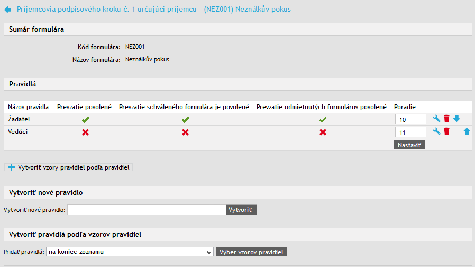
Task: Click Vedúci's cross for Prevzatie odmietnutých formulárov
Action: point(323,132)
